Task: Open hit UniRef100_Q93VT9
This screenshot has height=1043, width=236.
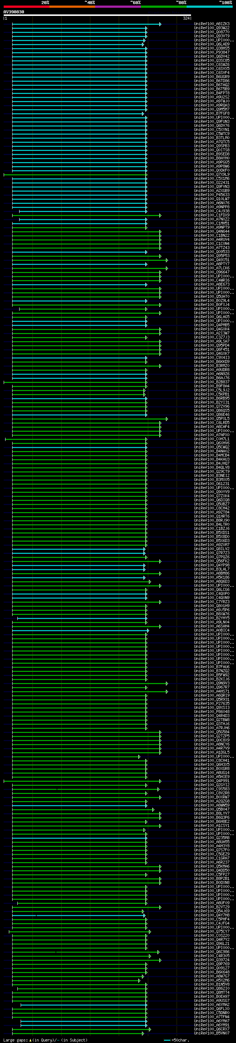Action: (x=212, y=36)
